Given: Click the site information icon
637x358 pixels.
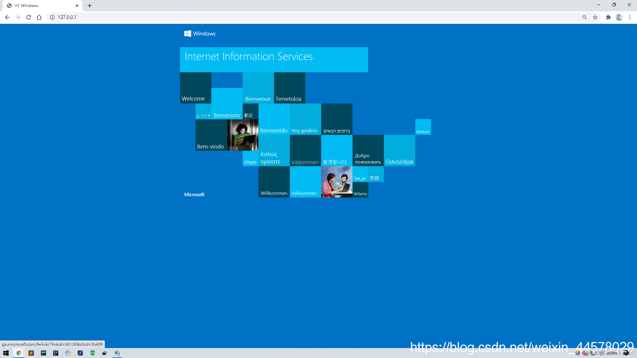Looking at the screenshot, I should pyautogui.click(x=52, y=17).
